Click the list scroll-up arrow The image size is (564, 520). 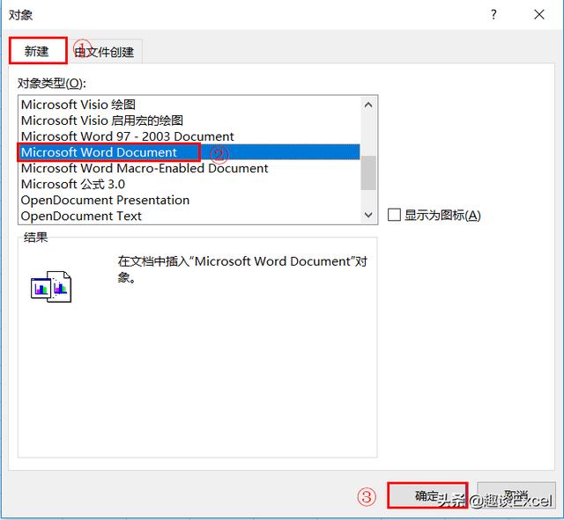tap(368, 105)
